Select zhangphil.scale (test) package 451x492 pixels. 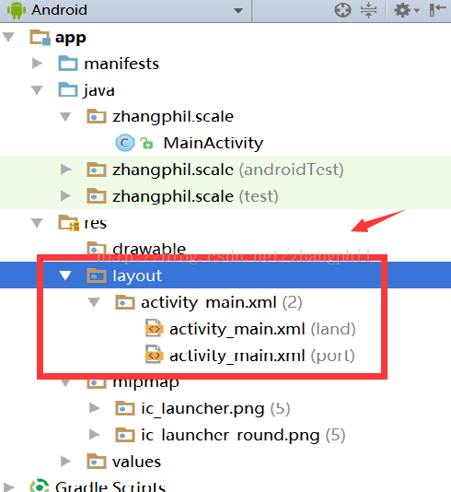(x=195, y=196)
